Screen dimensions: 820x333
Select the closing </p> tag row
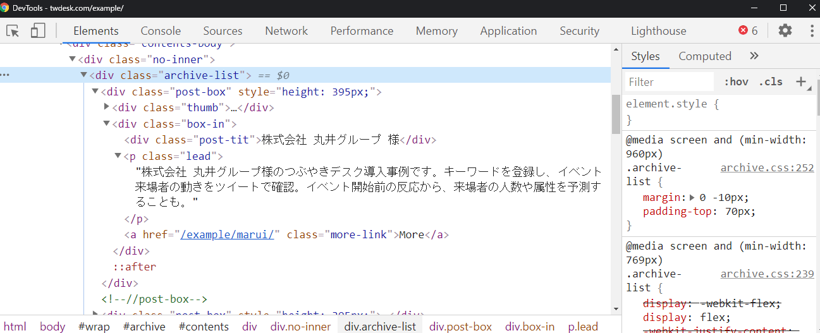pyautogui.click(x=137, y=219)
